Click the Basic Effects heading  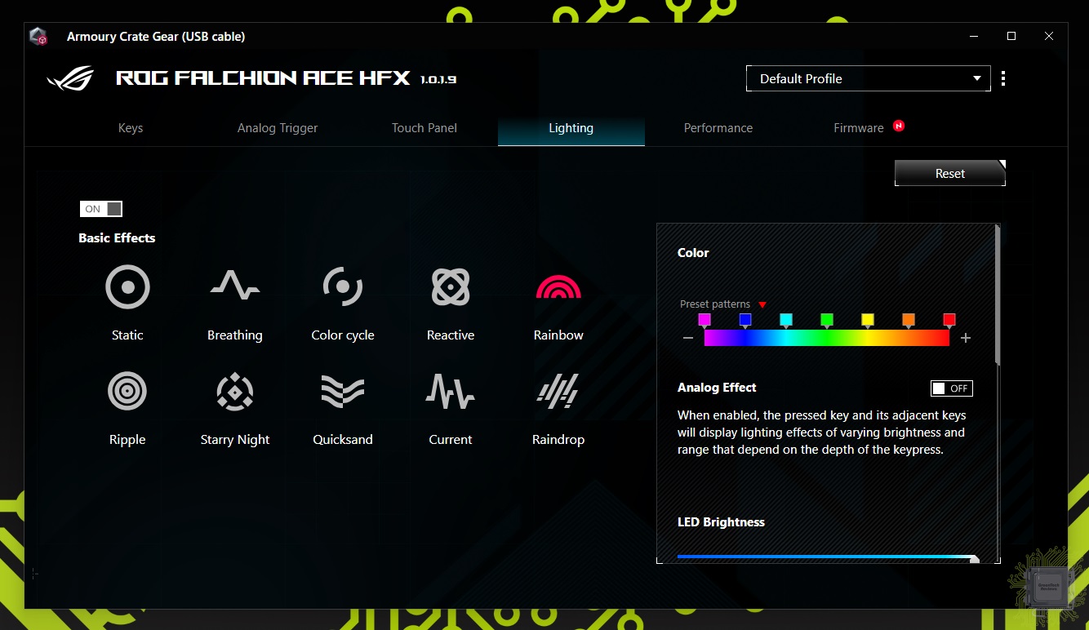click(117, 238)
